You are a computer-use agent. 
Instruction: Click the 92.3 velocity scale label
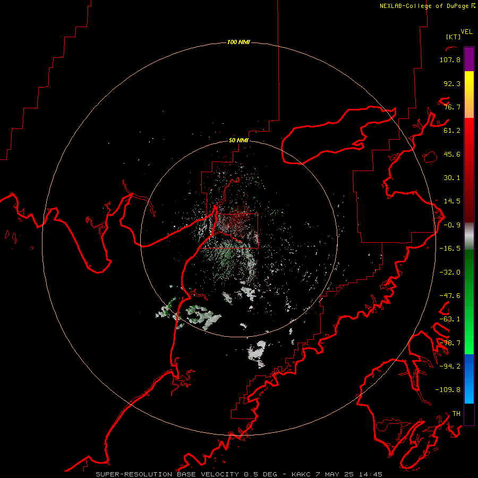tap(452, 83)
